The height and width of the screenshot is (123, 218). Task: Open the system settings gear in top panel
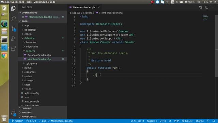coord(215,2)
